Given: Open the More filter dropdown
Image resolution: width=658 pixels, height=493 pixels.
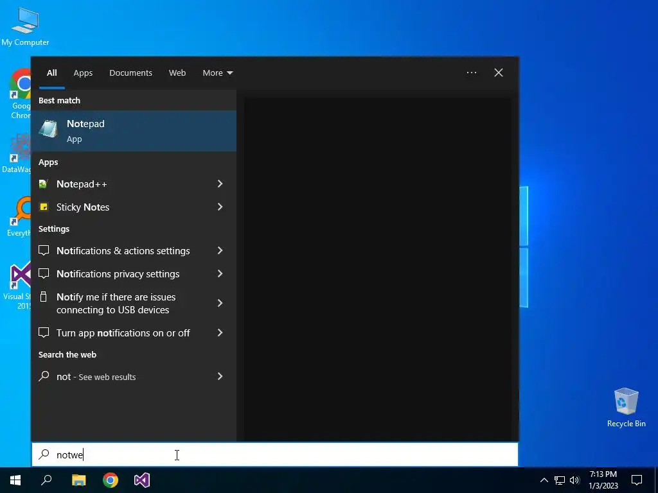Looking at the screenshot, I should (x=217, y=73).
